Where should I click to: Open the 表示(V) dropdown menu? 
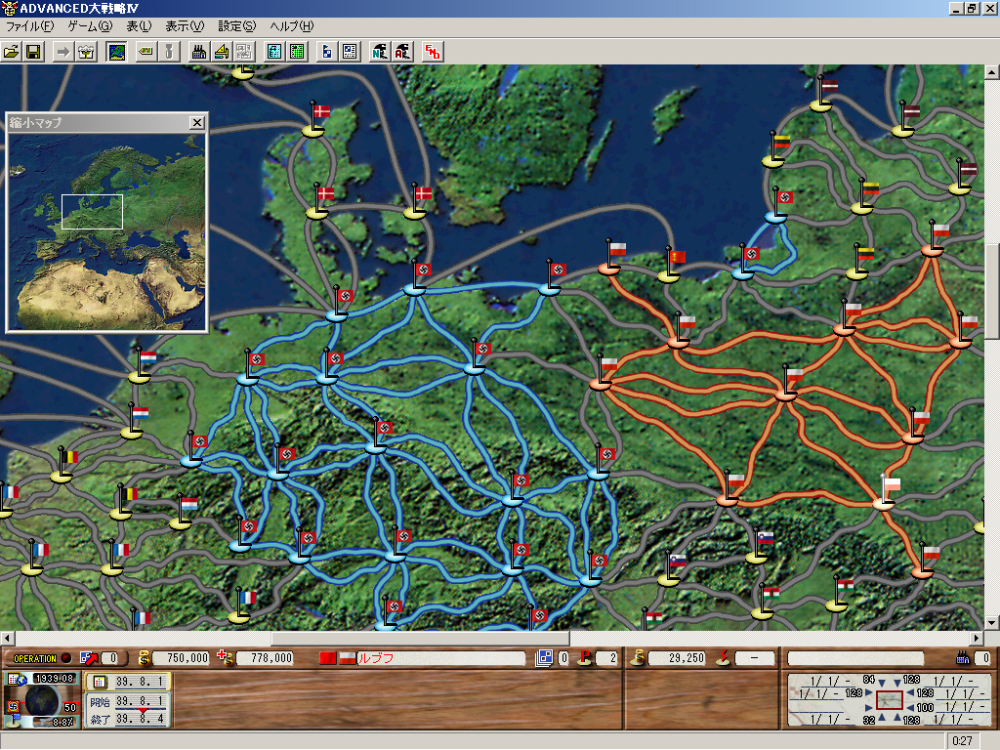tap(185, 26)
